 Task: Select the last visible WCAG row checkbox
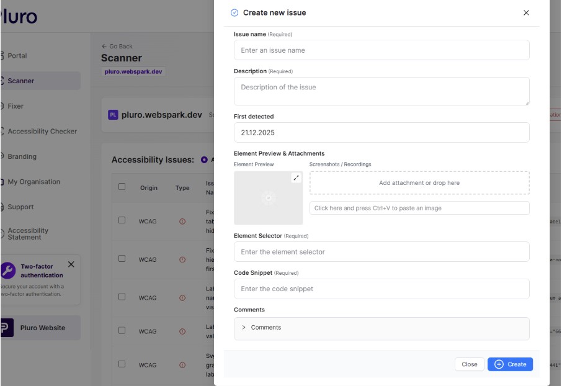[x=122, y=364]
